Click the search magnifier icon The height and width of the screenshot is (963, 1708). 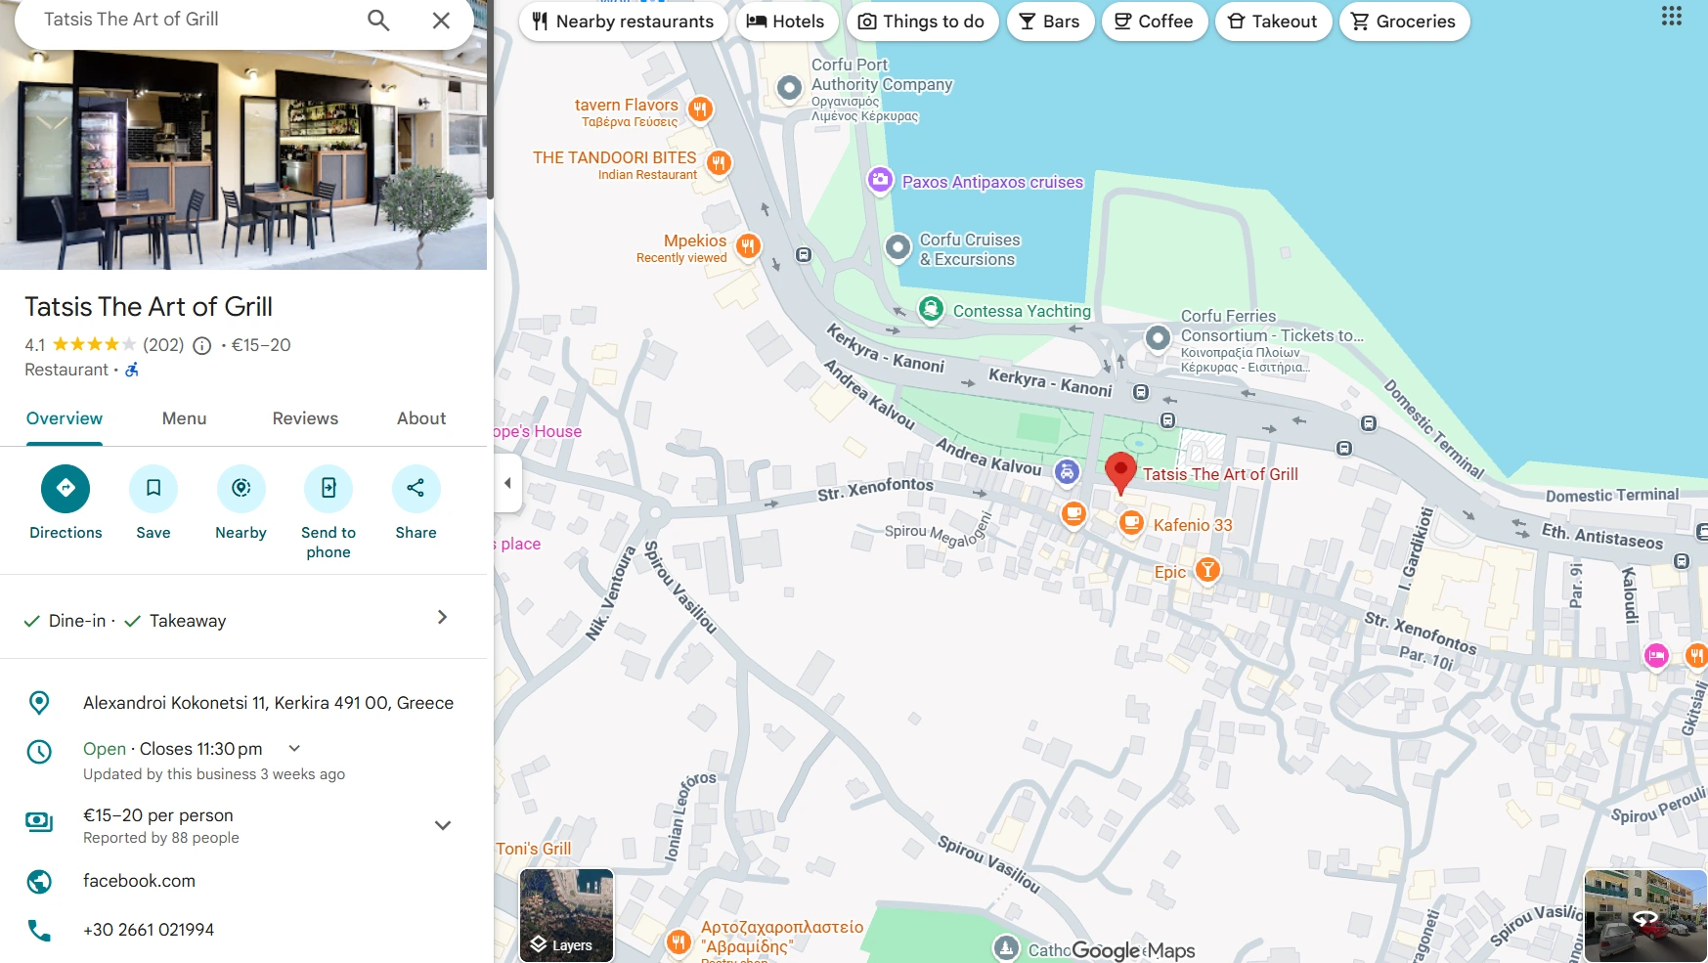tap(378, 21)
